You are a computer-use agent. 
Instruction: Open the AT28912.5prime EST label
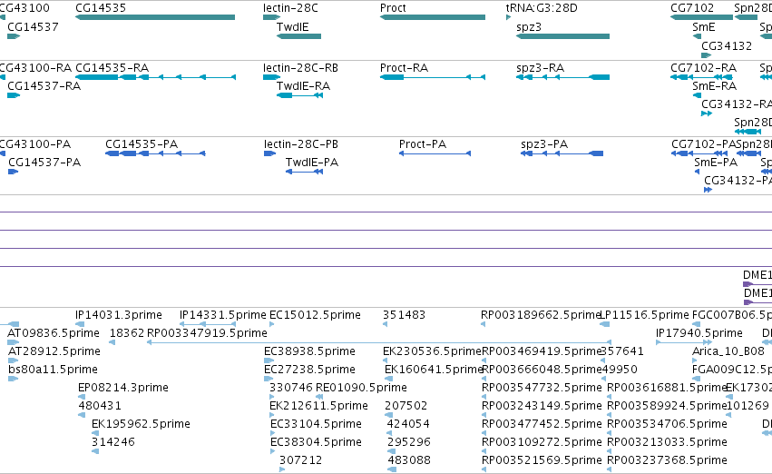point(54,351)
